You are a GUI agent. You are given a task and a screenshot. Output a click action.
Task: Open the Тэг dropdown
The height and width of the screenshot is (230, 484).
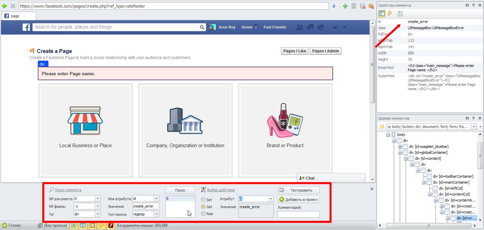point(98,214)
